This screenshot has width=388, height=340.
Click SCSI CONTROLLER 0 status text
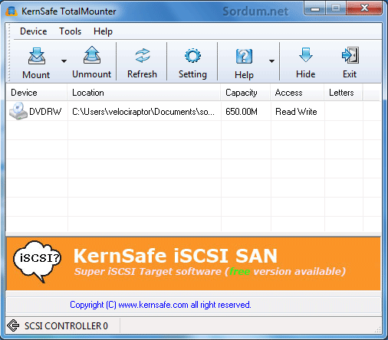click(x=66, y=326)
